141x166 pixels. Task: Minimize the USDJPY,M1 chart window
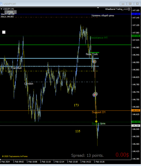click(123, 4)
